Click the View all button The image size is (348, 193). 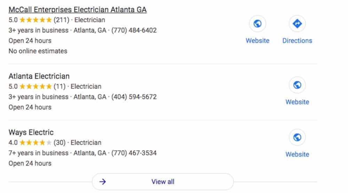pyautogui.click(x=163, y=182)
